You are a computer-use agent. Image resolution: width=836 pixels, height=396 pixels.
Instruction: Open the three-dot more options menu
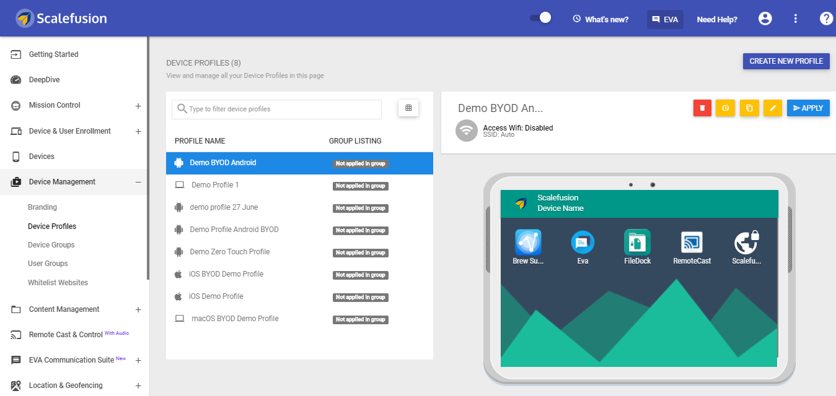coord(796,19)
